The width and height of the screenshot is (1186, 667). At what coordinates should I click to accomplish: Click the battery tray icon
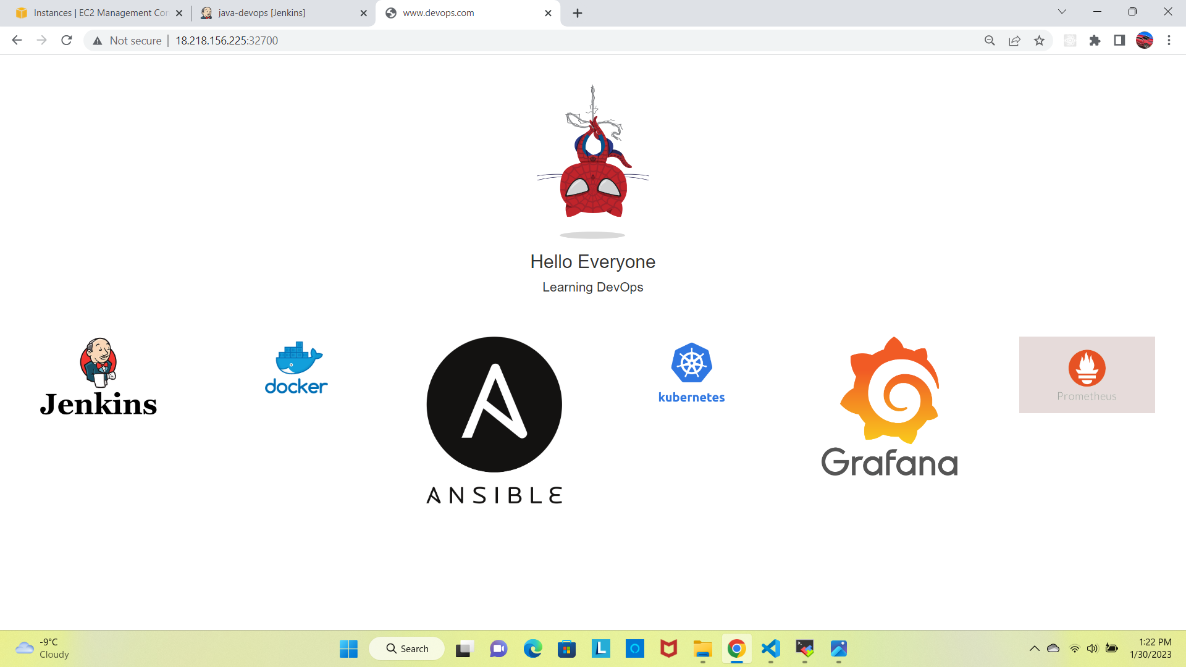click(1112, 648)
